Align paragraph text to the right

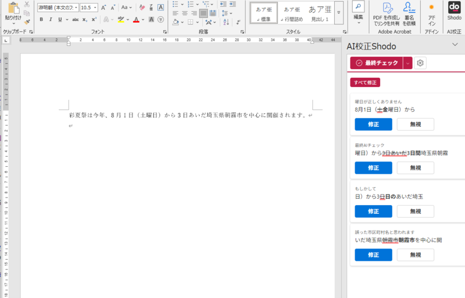pyautogui.click(x=194, y=13)
